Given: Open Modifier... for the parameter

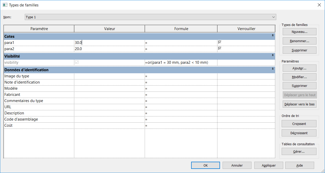Looking at the screenshot, I should (299, 77).
